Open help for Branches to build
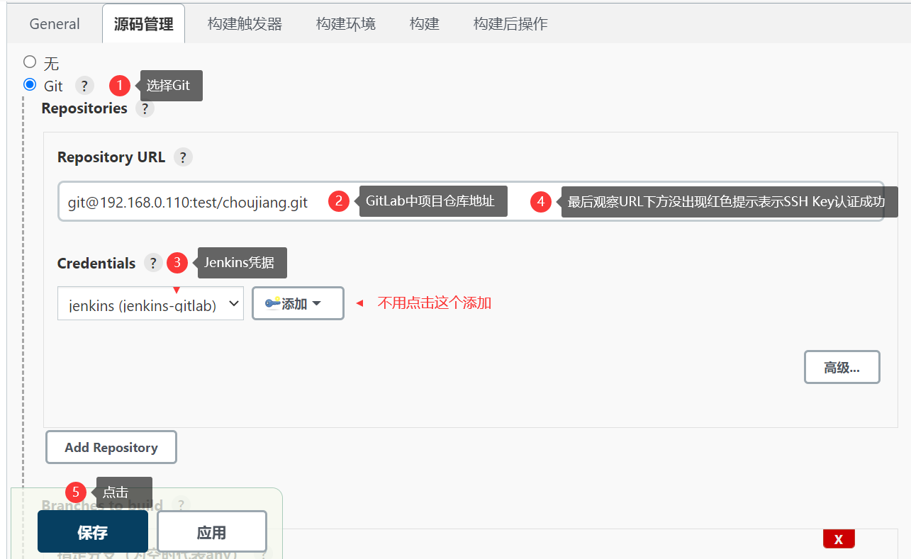The height and width of the screenshot is (559, 911). click(181, 505)
